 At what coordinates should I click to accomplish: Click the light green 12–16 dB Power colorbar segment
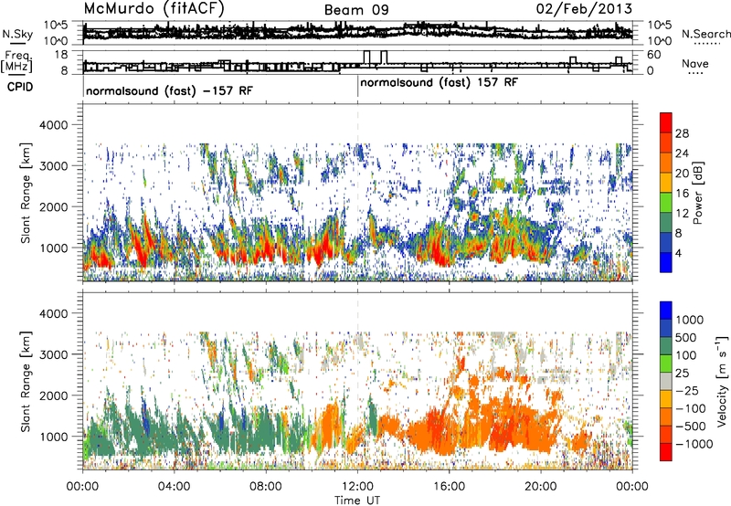click(666, 202)
